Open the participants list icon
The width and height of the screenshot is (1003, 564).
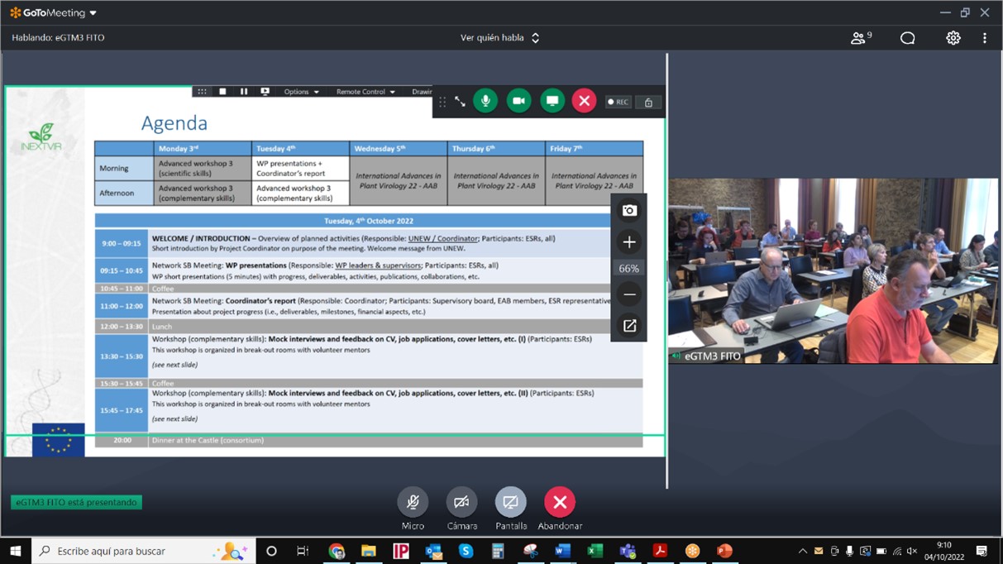(860, 38)
